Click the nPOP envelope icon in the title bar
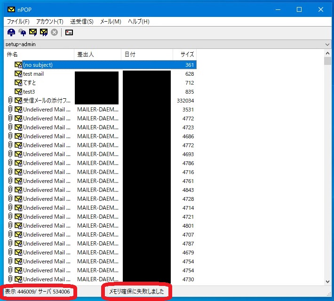The image size is (334, 301). (x=11, y=9)
